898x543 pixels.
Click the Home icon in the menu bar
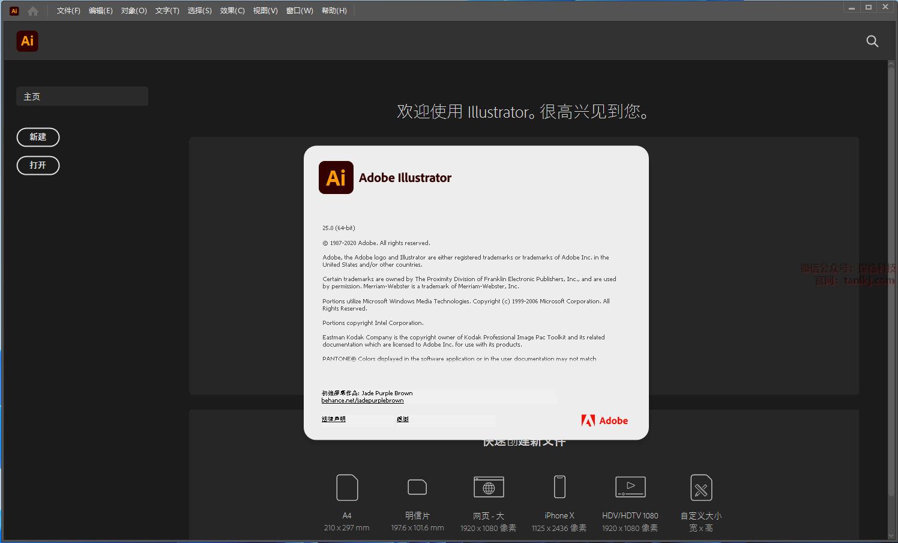point(33,11)
